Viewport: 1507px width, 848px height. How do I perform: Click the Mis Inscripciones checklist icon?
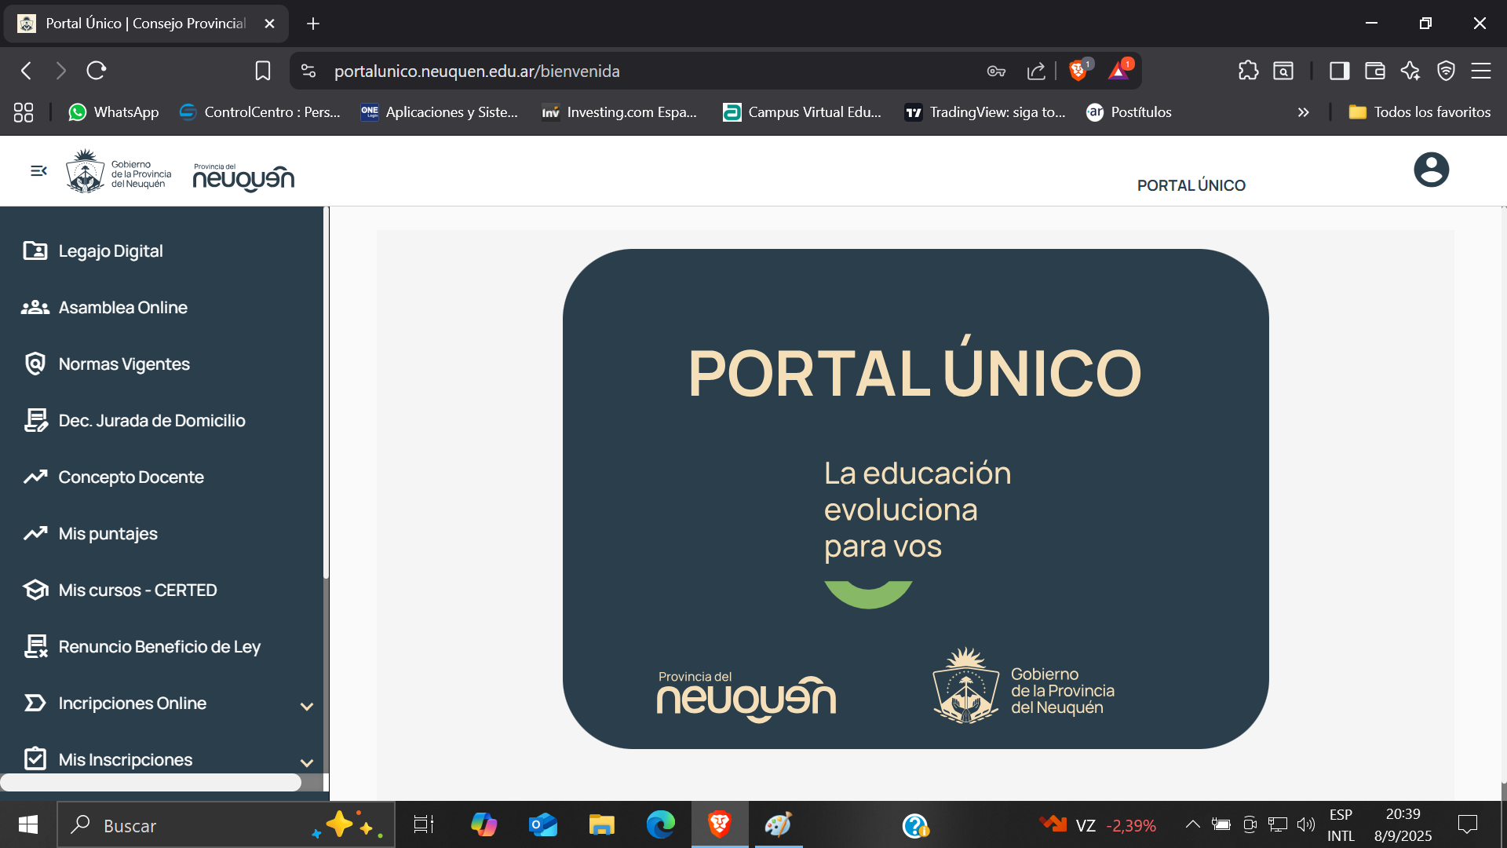coord(35,758)
